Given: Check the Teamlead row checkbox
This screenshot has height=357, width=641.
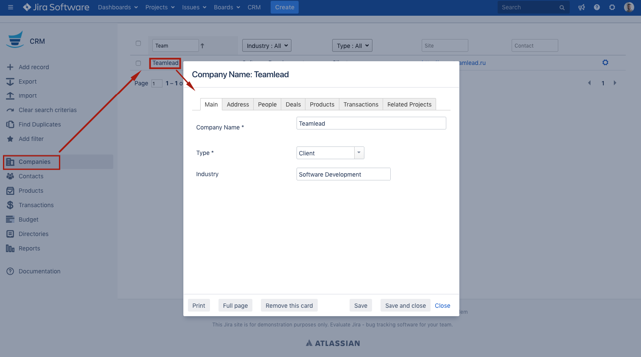Looking at the screenshot, I should (x=138, y=63).
